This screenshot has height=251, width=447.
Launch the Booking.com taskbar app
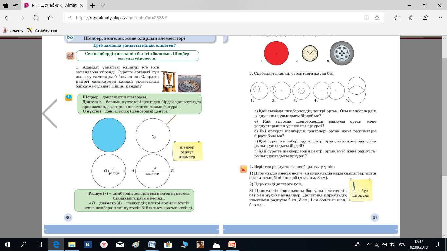88,244
